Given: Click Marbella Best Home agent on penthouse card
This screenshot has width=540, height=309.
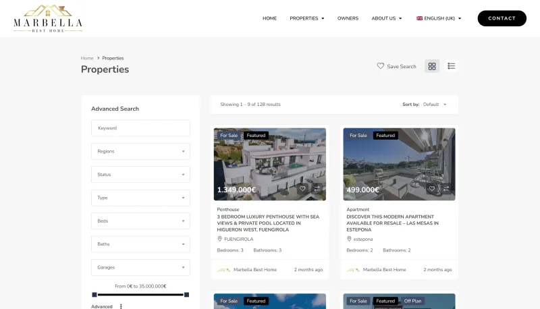Looking at the screenshot, I should coord(255,270).
